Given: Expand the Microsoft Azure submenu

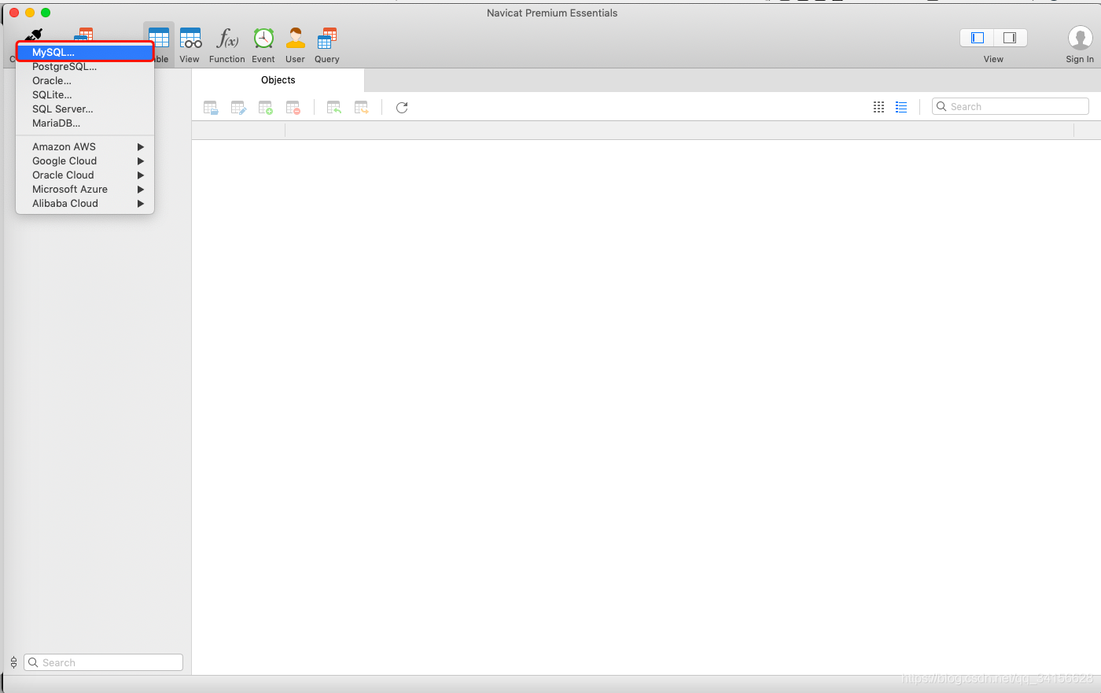Looking at the screenshot, I should click(85, 190).
